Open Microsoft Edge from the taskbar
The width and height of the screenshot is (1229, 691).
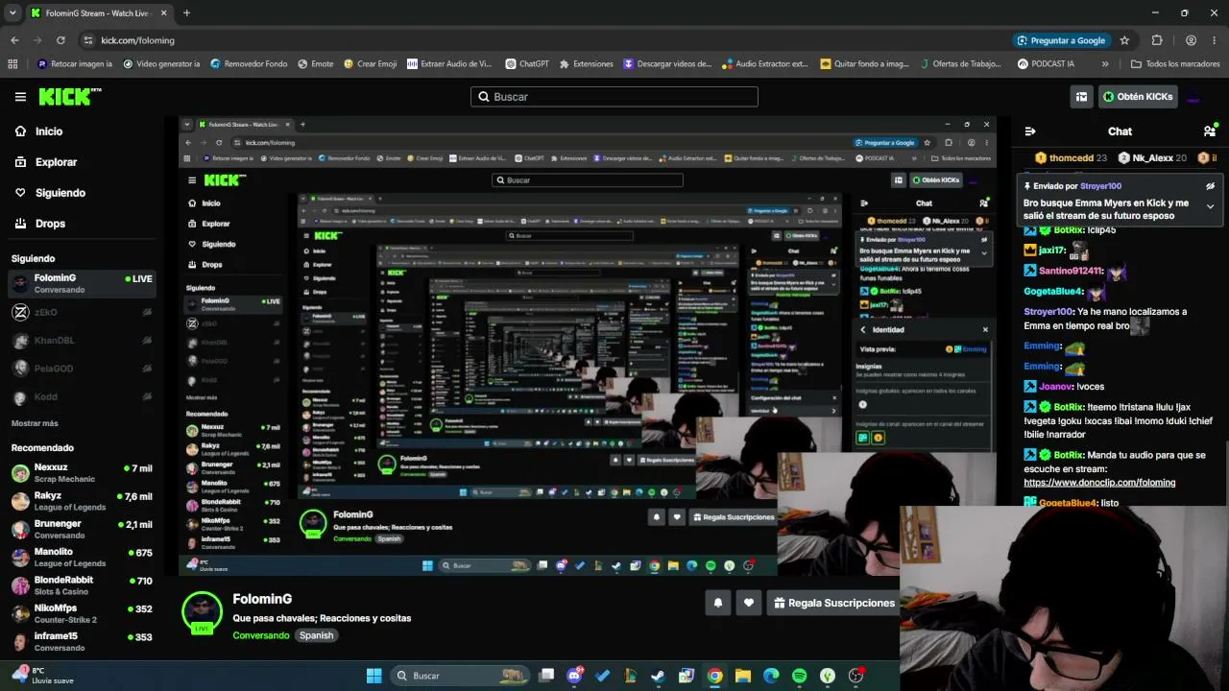click(771, 676)
